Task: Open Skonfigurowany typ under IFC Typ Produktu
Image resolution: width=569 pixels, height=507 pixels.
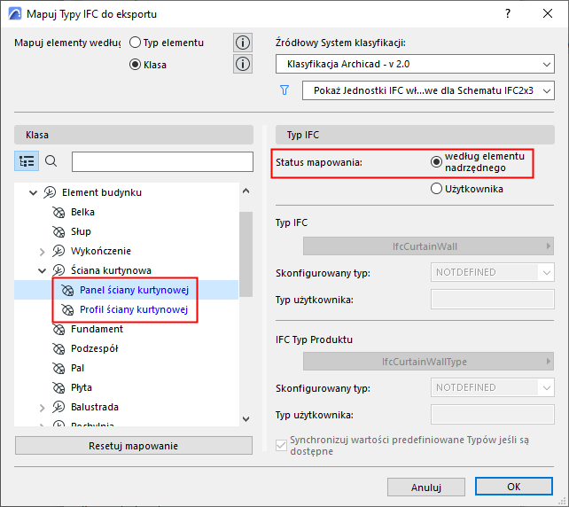Action: click(493, 387)
